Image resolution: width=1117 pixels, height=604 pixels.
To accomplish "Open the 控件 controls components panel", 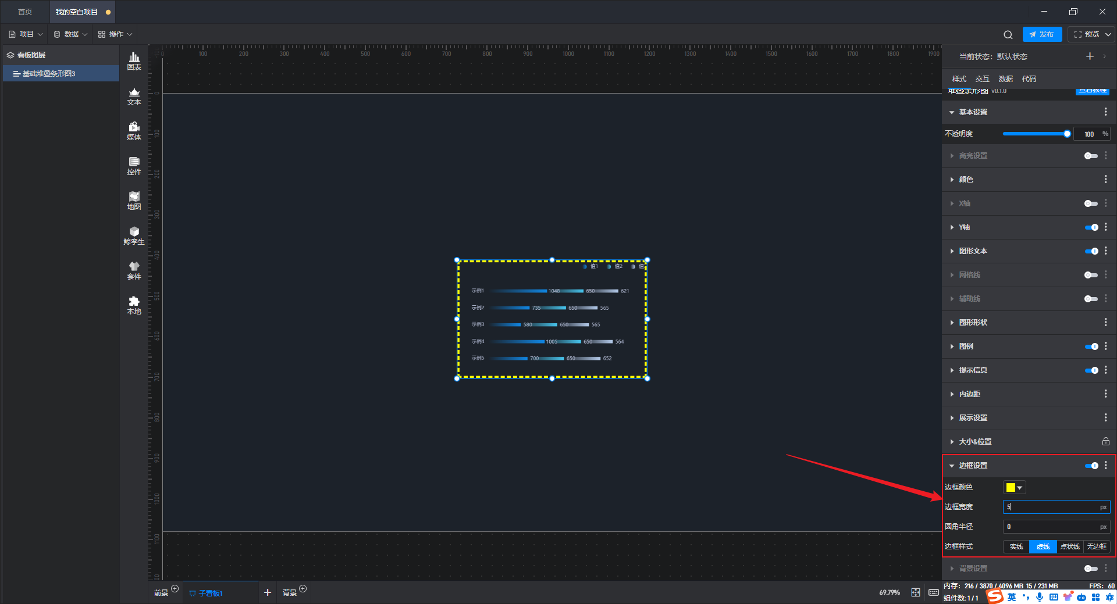I will click(134, 166).
